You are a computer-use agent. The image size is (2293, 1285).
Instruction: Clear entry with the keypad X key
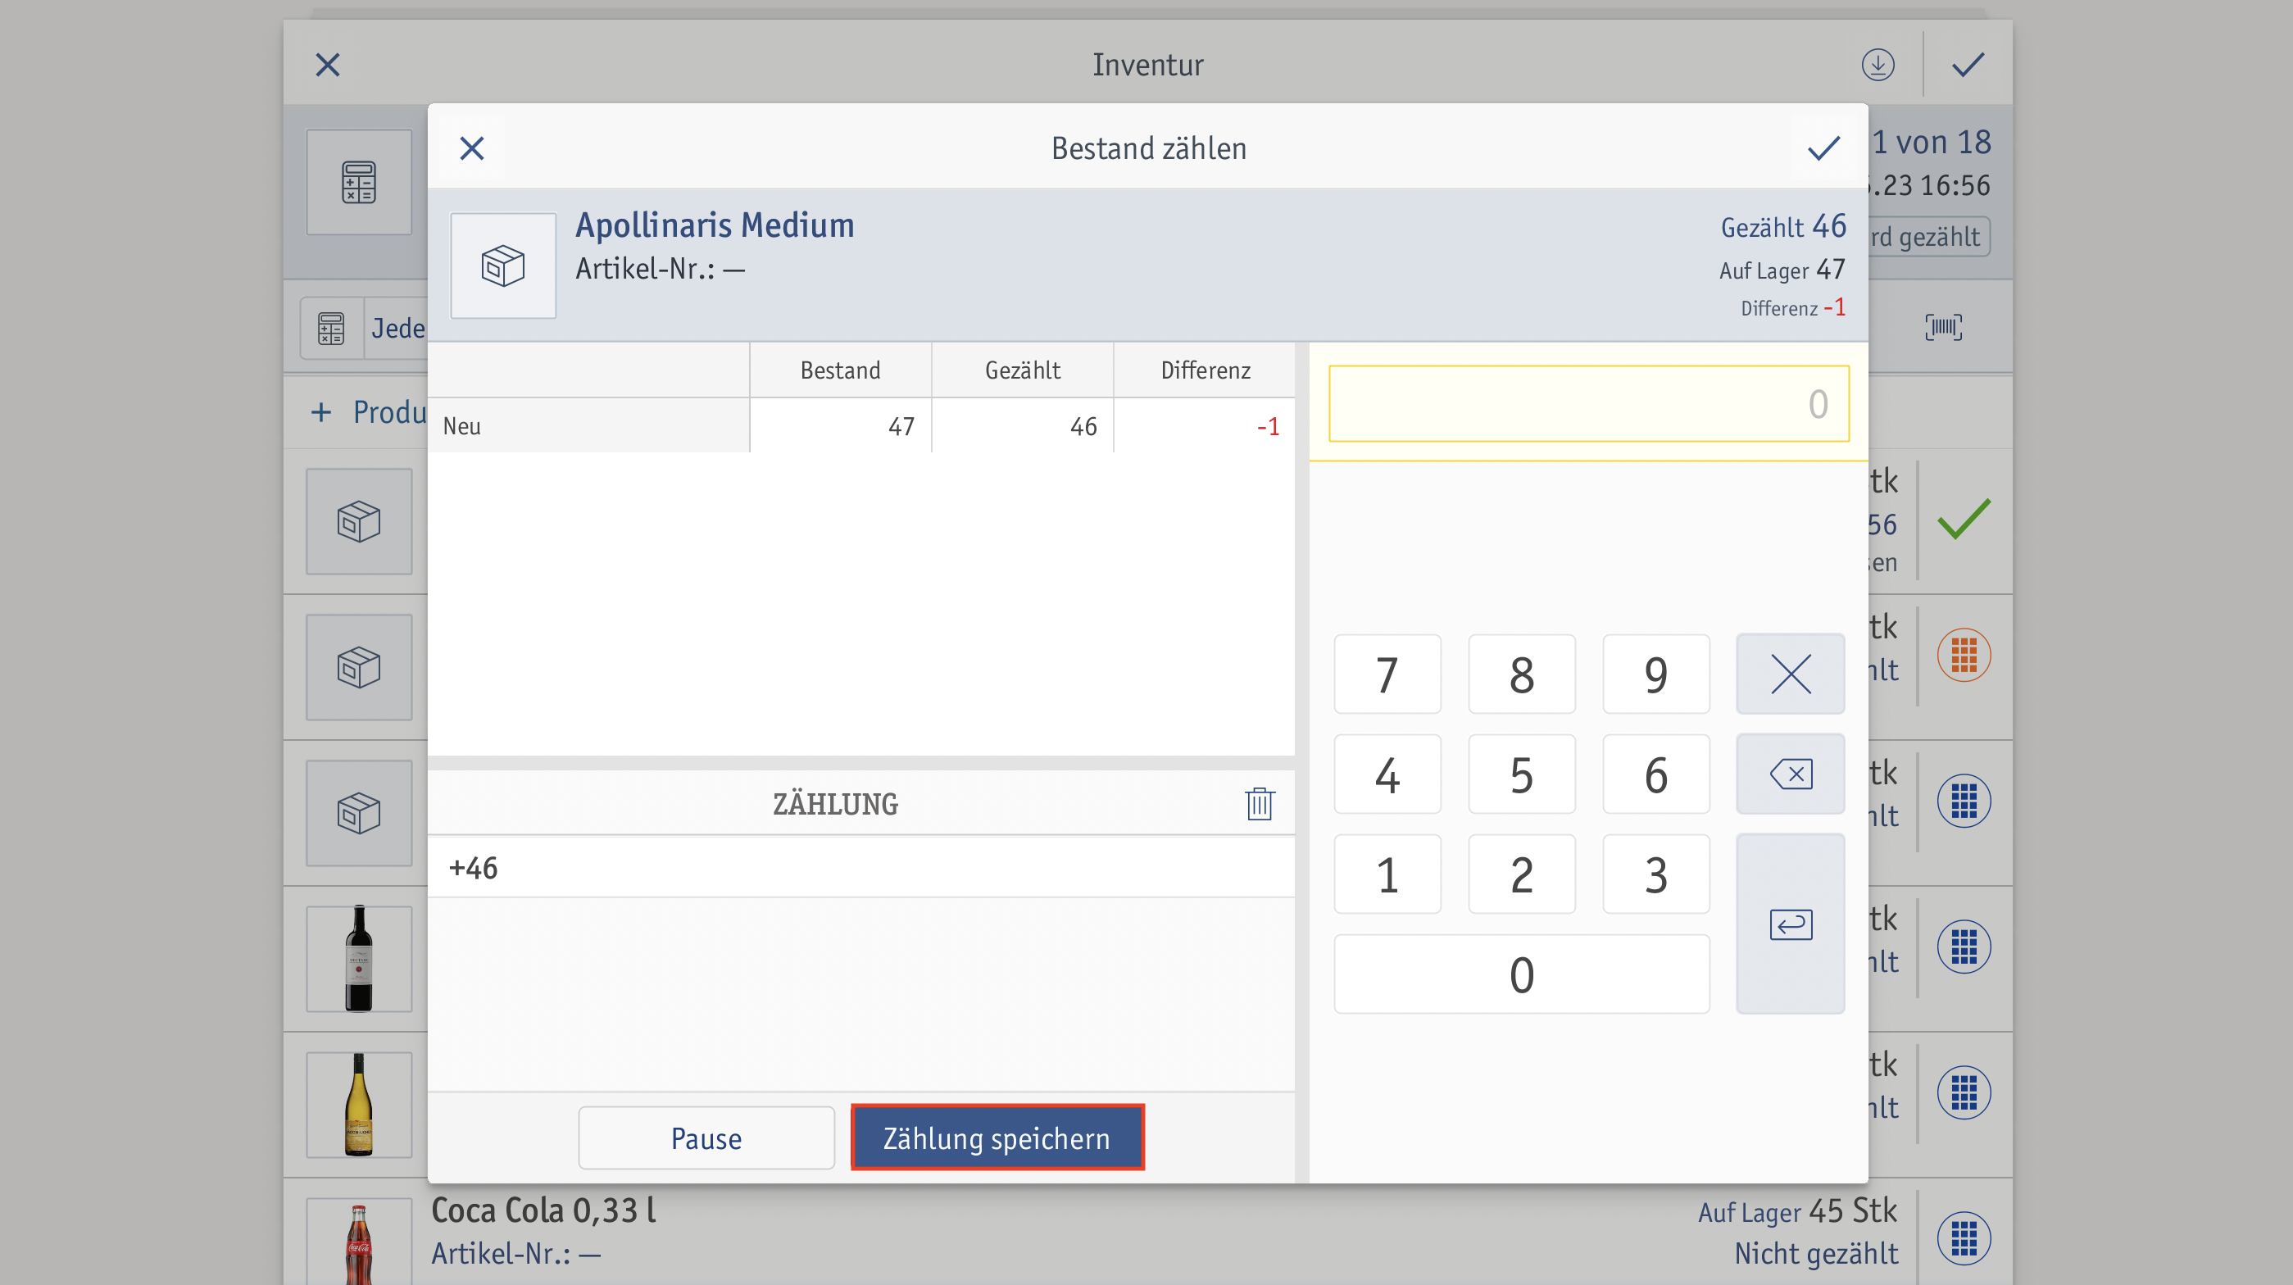[x=1790, y=674]
